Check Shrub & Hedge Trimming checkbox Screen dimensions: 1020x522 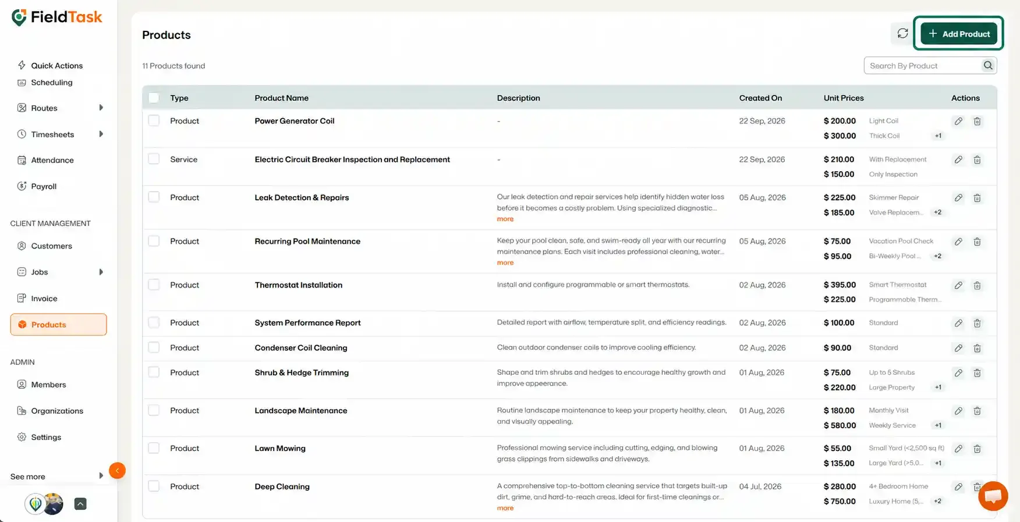154,372
